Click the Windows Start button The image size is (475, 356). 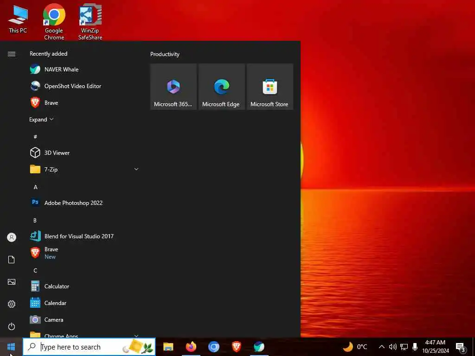[x=11, y=347]
